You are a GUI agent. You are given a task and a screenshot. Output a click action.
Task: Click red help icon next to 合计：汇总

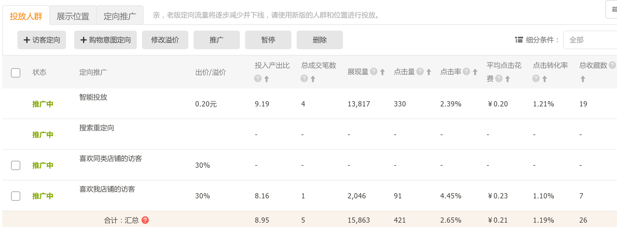(145, 220)
